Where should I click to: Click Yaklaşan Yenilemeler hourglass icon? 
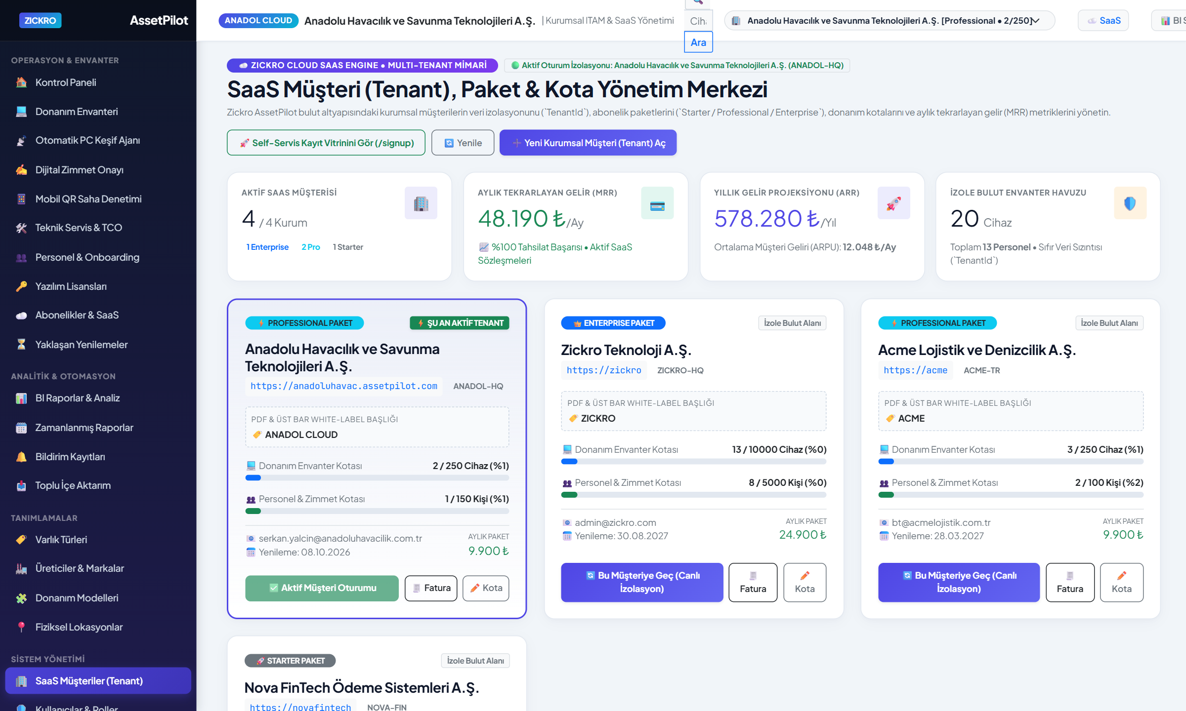21,345
